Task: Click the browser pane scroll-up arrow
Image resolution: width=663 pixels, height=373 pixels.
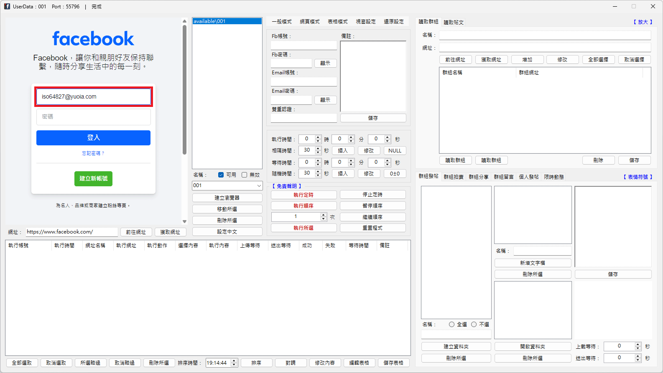Action: 184,21
